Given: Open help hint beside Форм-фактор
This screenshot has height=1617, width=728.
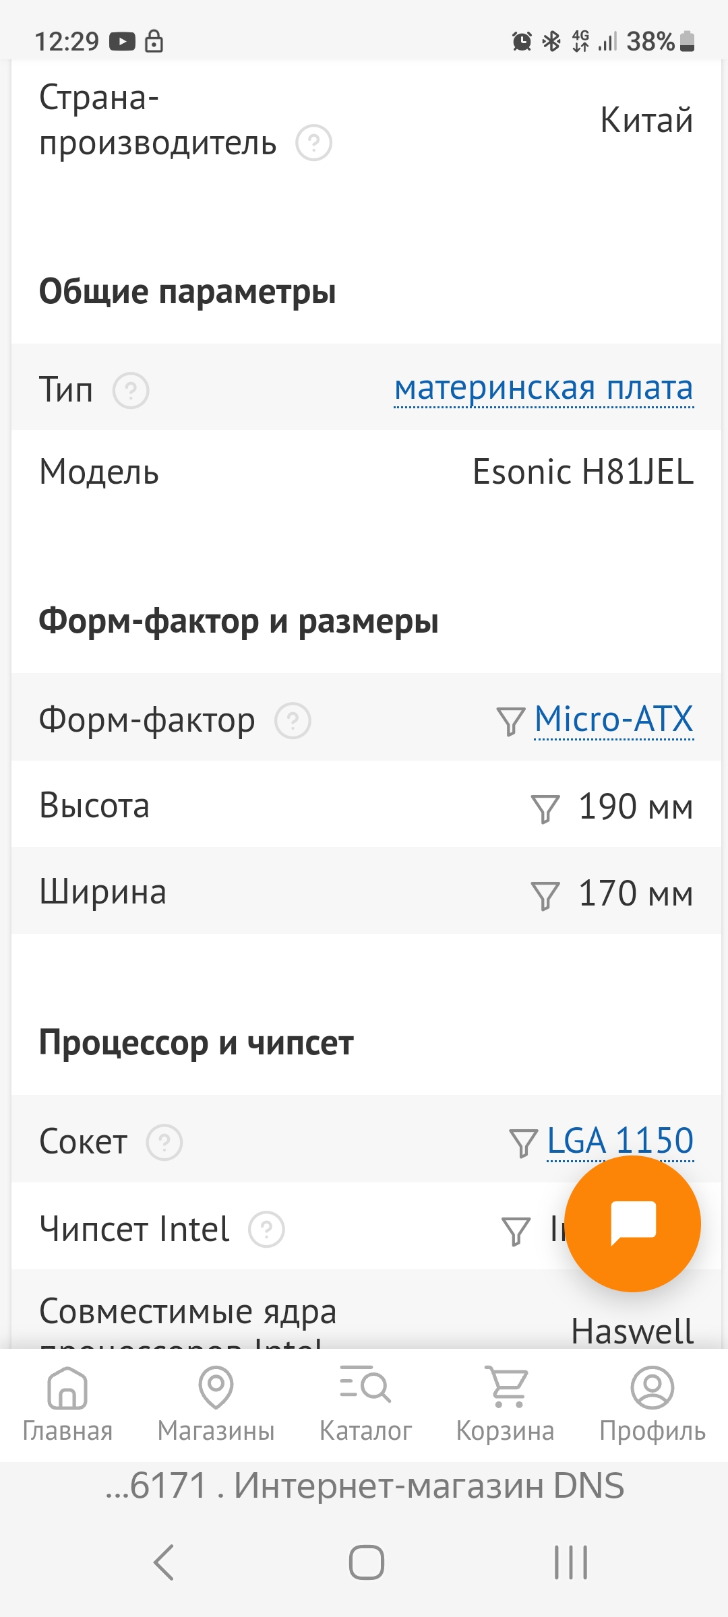Looking at the screenshot, I should point(293,721).
